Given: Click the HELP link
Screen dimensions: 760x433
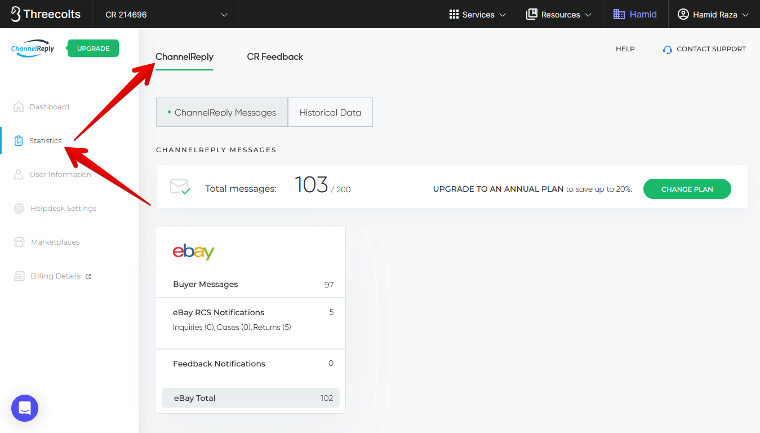Looking at the screenshot, I should 625,49.
